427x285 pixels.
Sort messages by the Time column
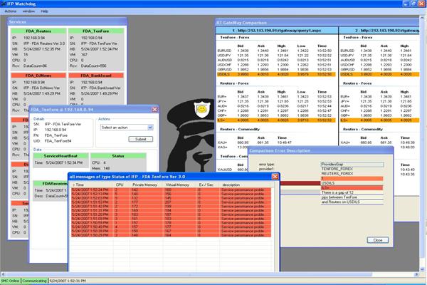[92, 185]
